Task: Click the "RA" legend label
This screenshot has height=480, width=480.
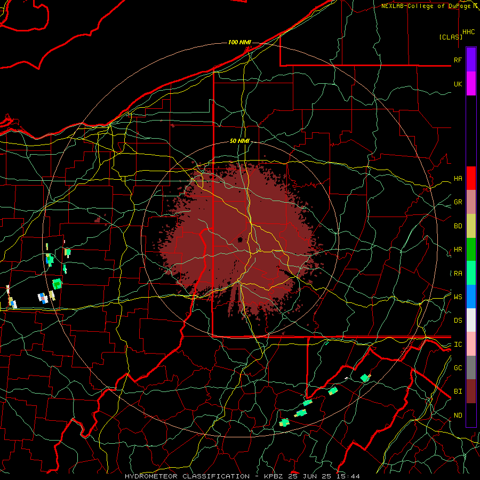Action: 458,274
